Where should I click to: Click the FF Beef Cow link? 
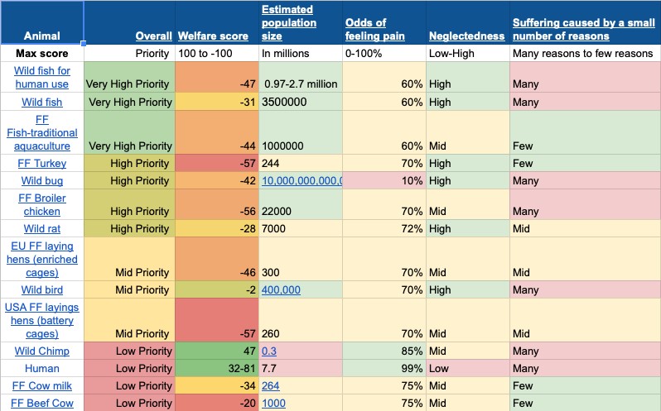tap(41, 403)
